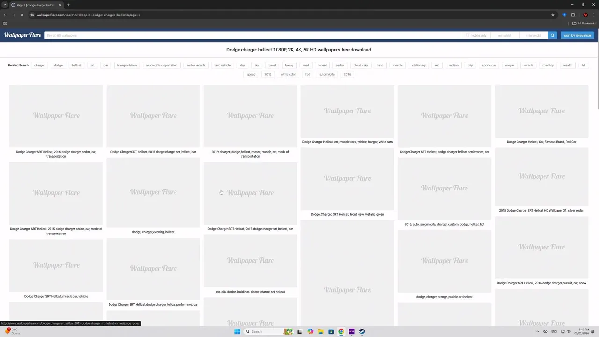Open the Chrome tab search dropdown

click(5, 5)
